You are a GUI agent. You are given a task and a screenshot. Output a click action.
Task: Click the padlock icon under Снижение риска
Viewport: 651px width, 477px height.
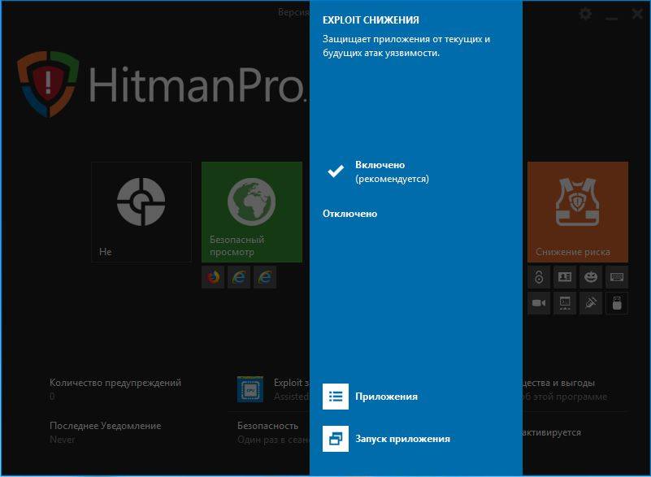539,277
